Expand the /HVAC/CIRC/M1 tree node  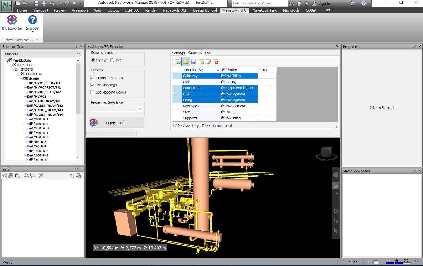[x=28, y=83]
